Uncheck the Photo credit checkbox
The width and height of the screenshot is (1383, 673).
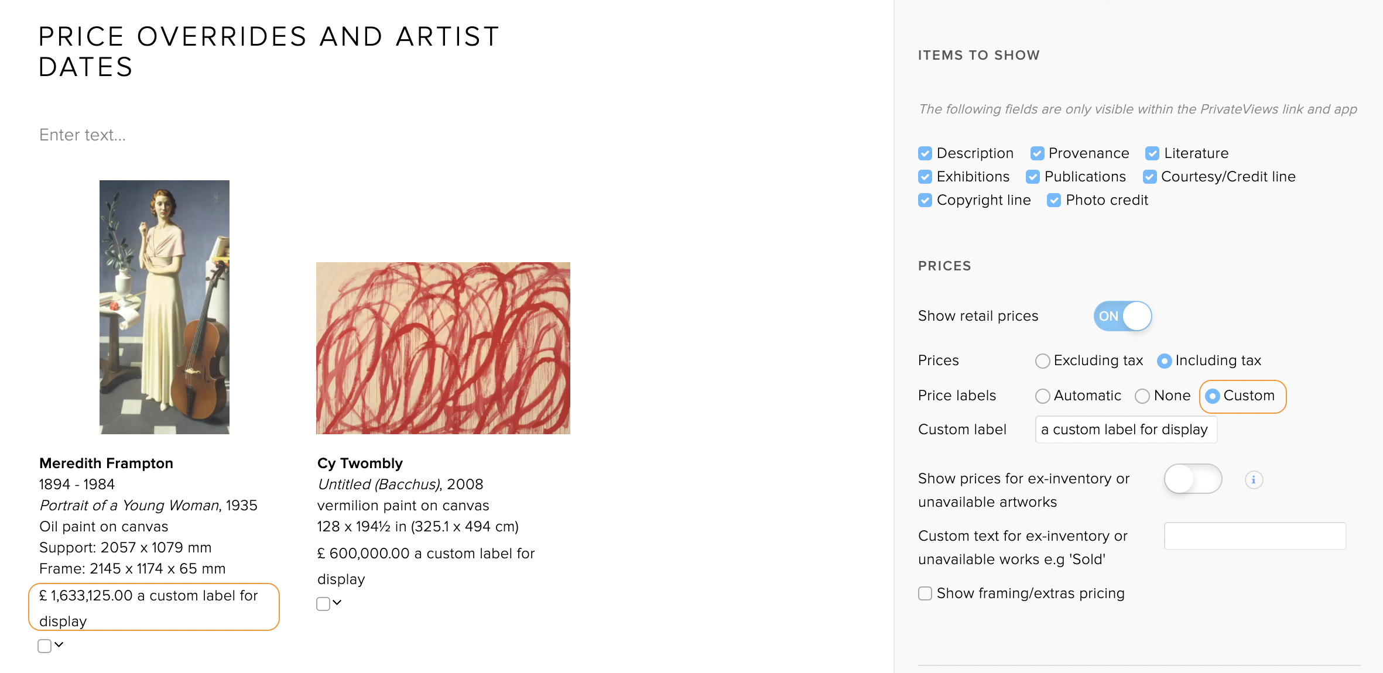(x=1054, y=200)
